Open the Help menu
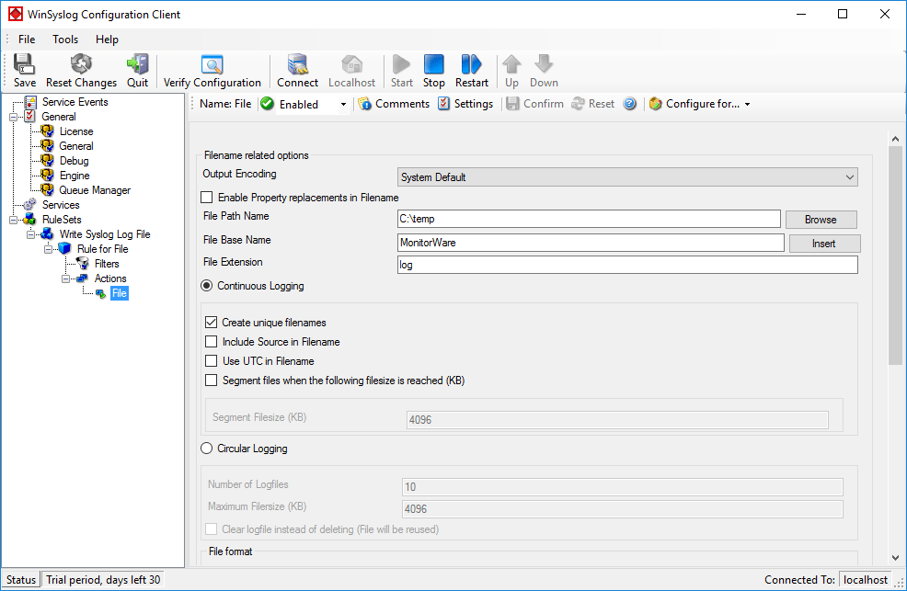 tap(107, 40)
